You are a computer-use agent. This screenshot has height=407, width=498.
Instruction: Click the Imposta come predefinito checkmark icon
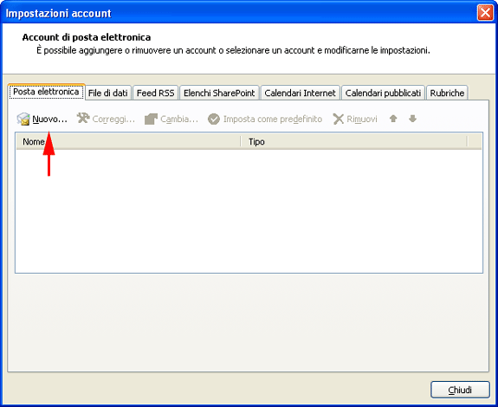coord(214,119)
